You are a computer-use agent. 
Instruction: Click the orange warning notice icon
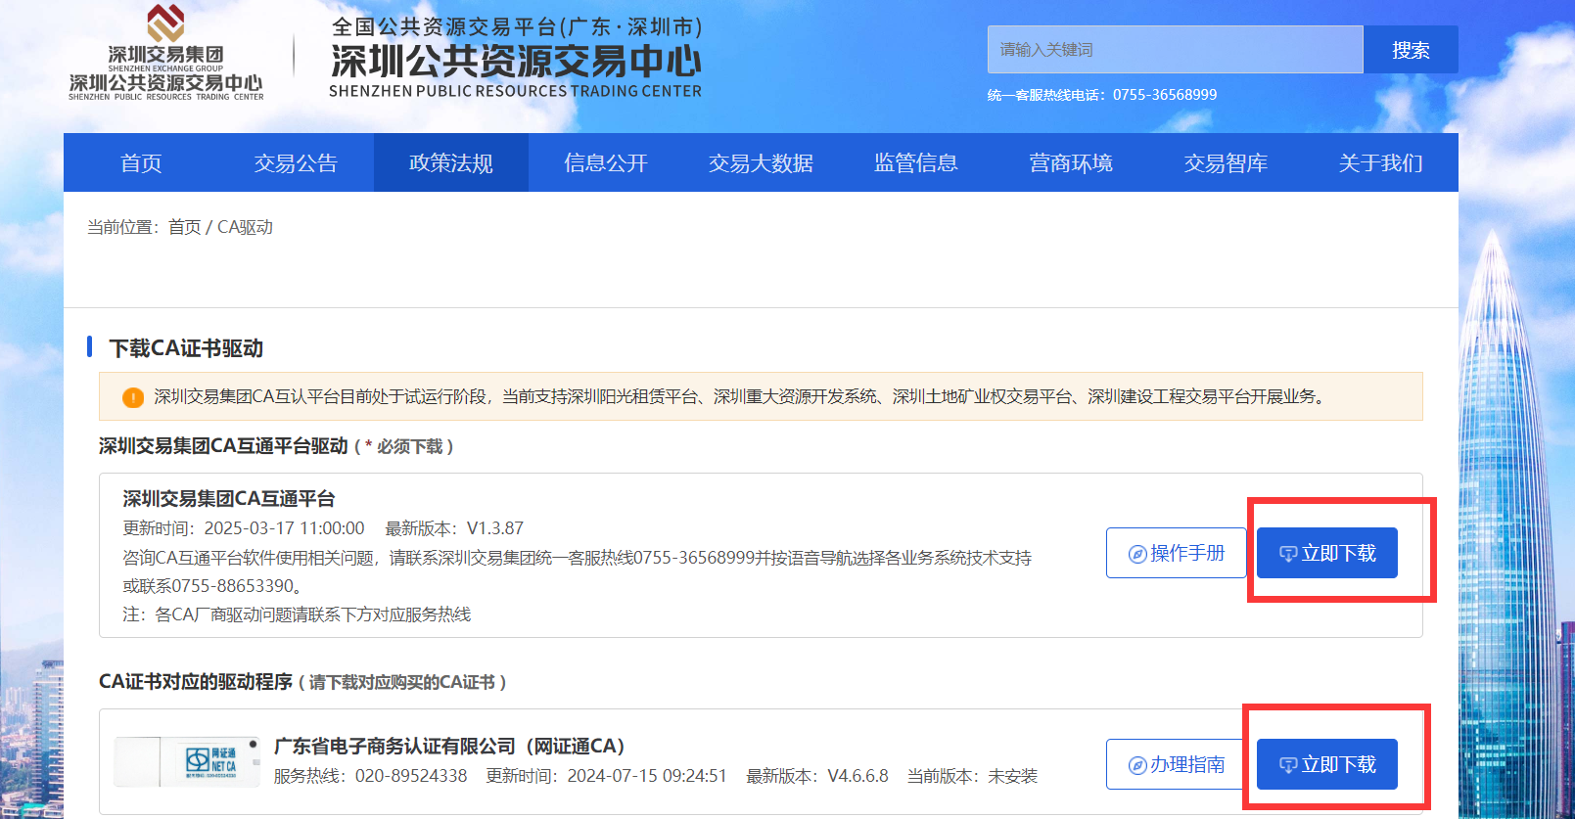(132, 397)
